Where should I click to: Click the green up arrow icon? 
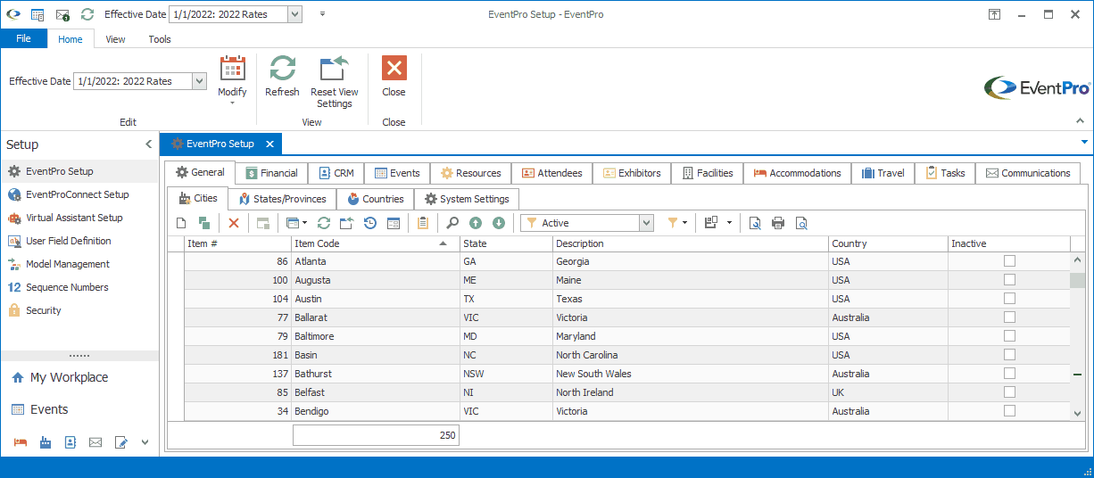[476, 223]
